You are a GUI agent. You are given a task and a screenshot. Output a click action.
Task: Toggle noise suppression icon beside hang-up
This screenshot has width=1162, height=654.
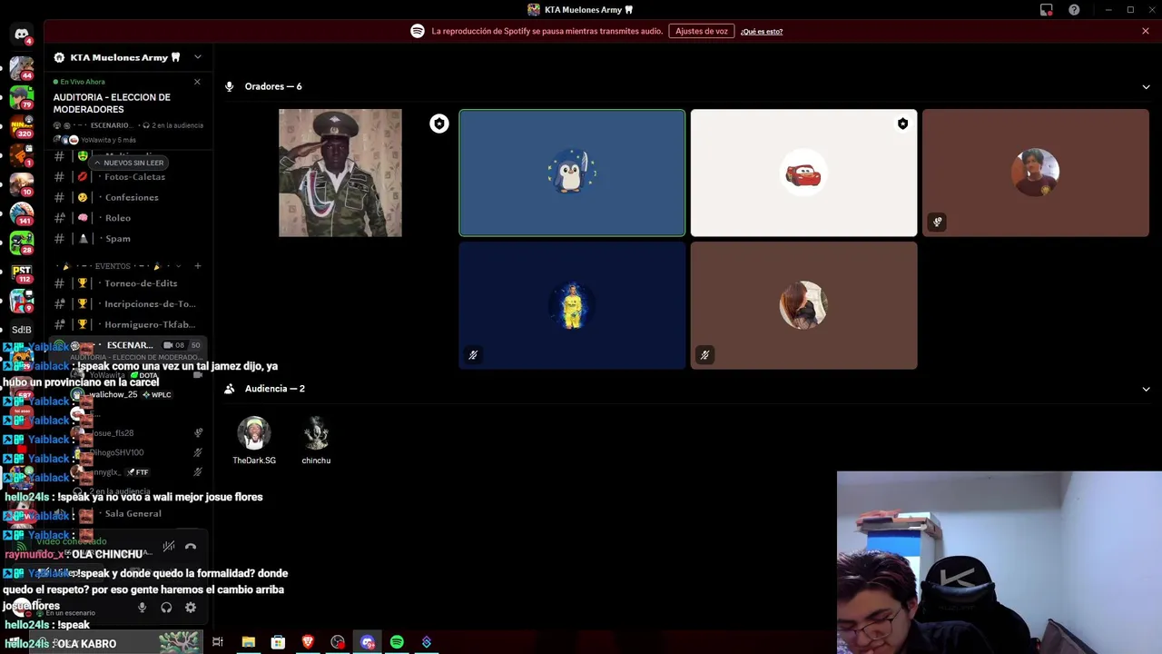click(168, 547)
